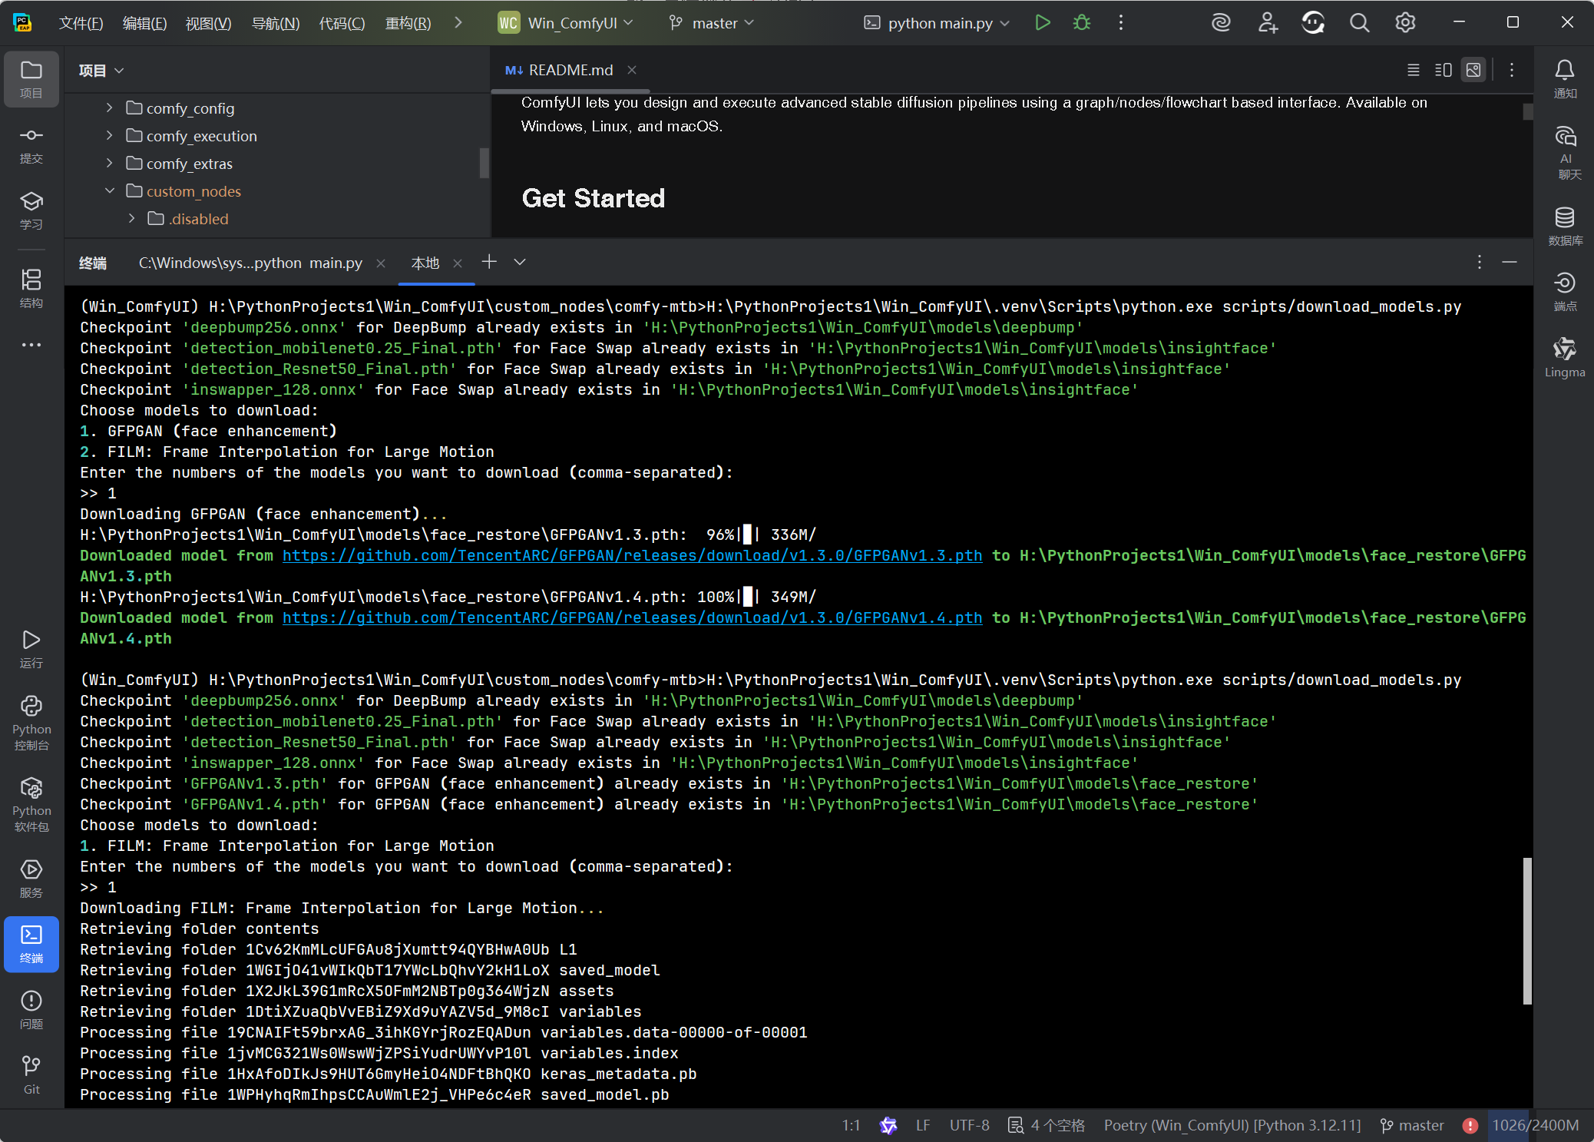Screen dimensions: 1594x1142
Task: Open the Commit tool window
Action: pyautogui.click(x=31, y=144)
